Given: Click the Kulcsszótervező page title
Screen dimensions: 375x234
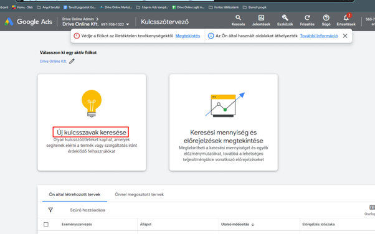Looking at the screenshot, I should pyautogui.click(x=165, y=22).
